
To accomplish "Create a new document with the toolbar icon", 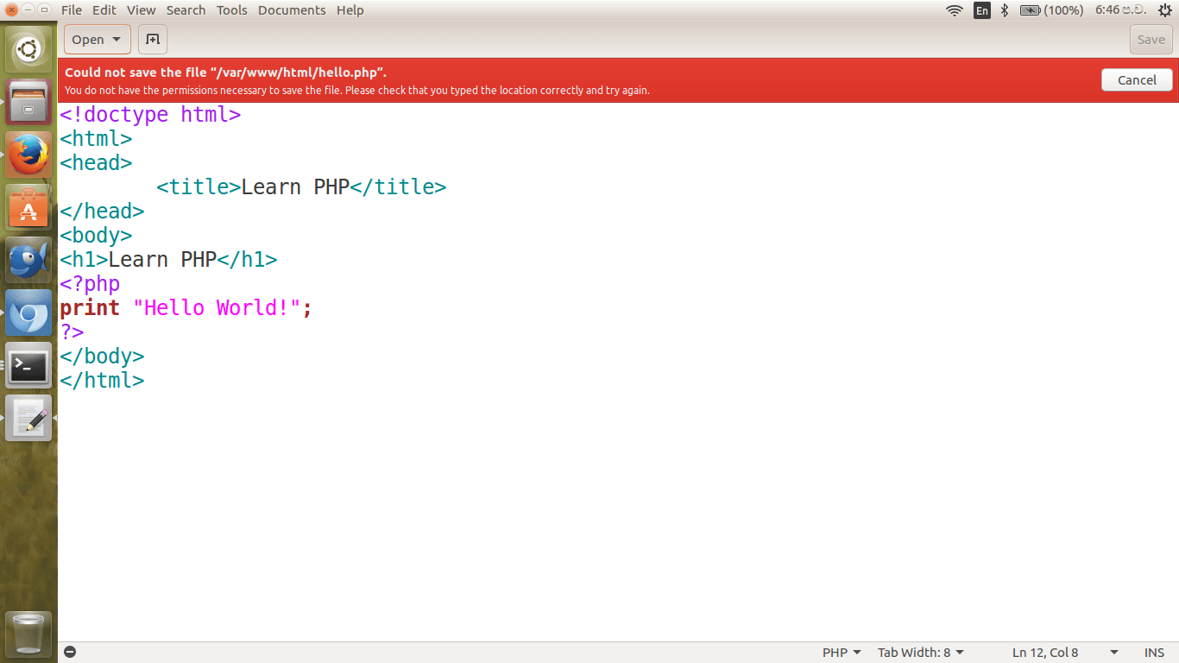I will [153, 40].
